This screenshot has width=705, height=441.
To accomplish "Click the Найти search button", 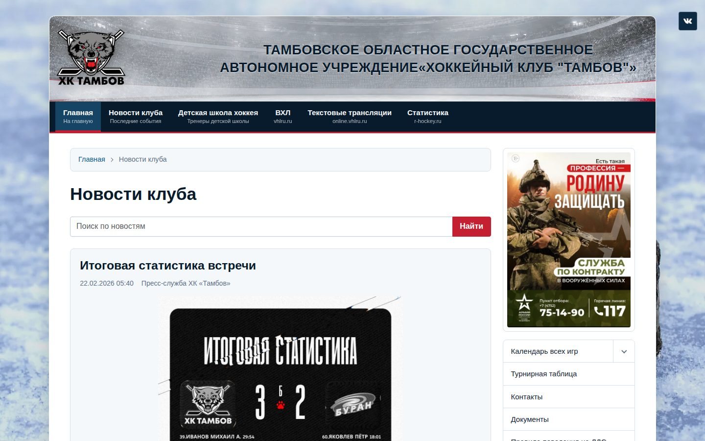I will [x=471, y=226].
